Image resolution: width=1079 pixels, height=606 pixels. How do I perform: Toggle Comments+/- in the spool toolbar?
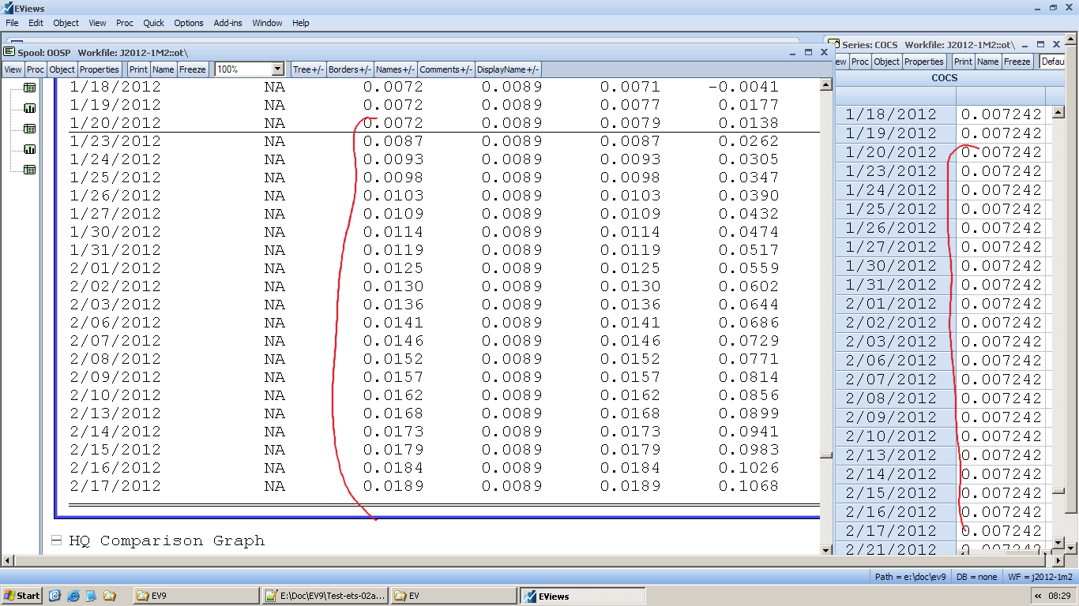446,69
